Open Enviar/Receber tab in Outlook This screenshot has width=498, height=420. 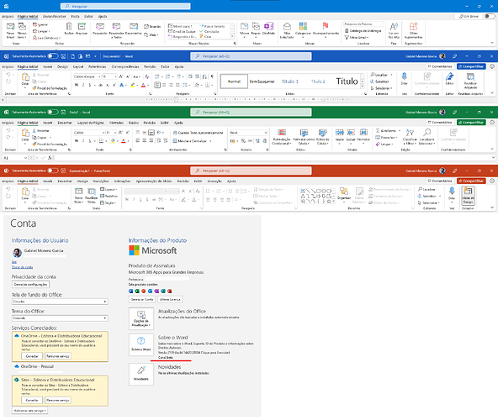54,17
